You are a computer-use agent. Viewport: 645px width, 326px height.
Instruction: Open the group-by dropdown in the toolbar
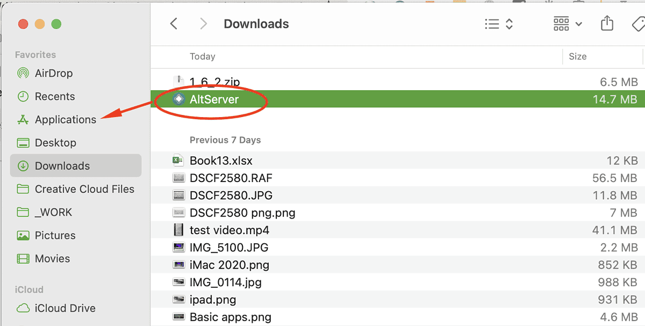pos(567,24)
